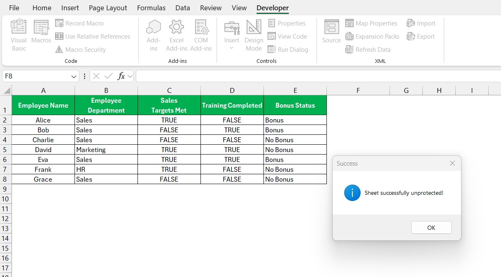Click the Macros icon

click(41, 32)
